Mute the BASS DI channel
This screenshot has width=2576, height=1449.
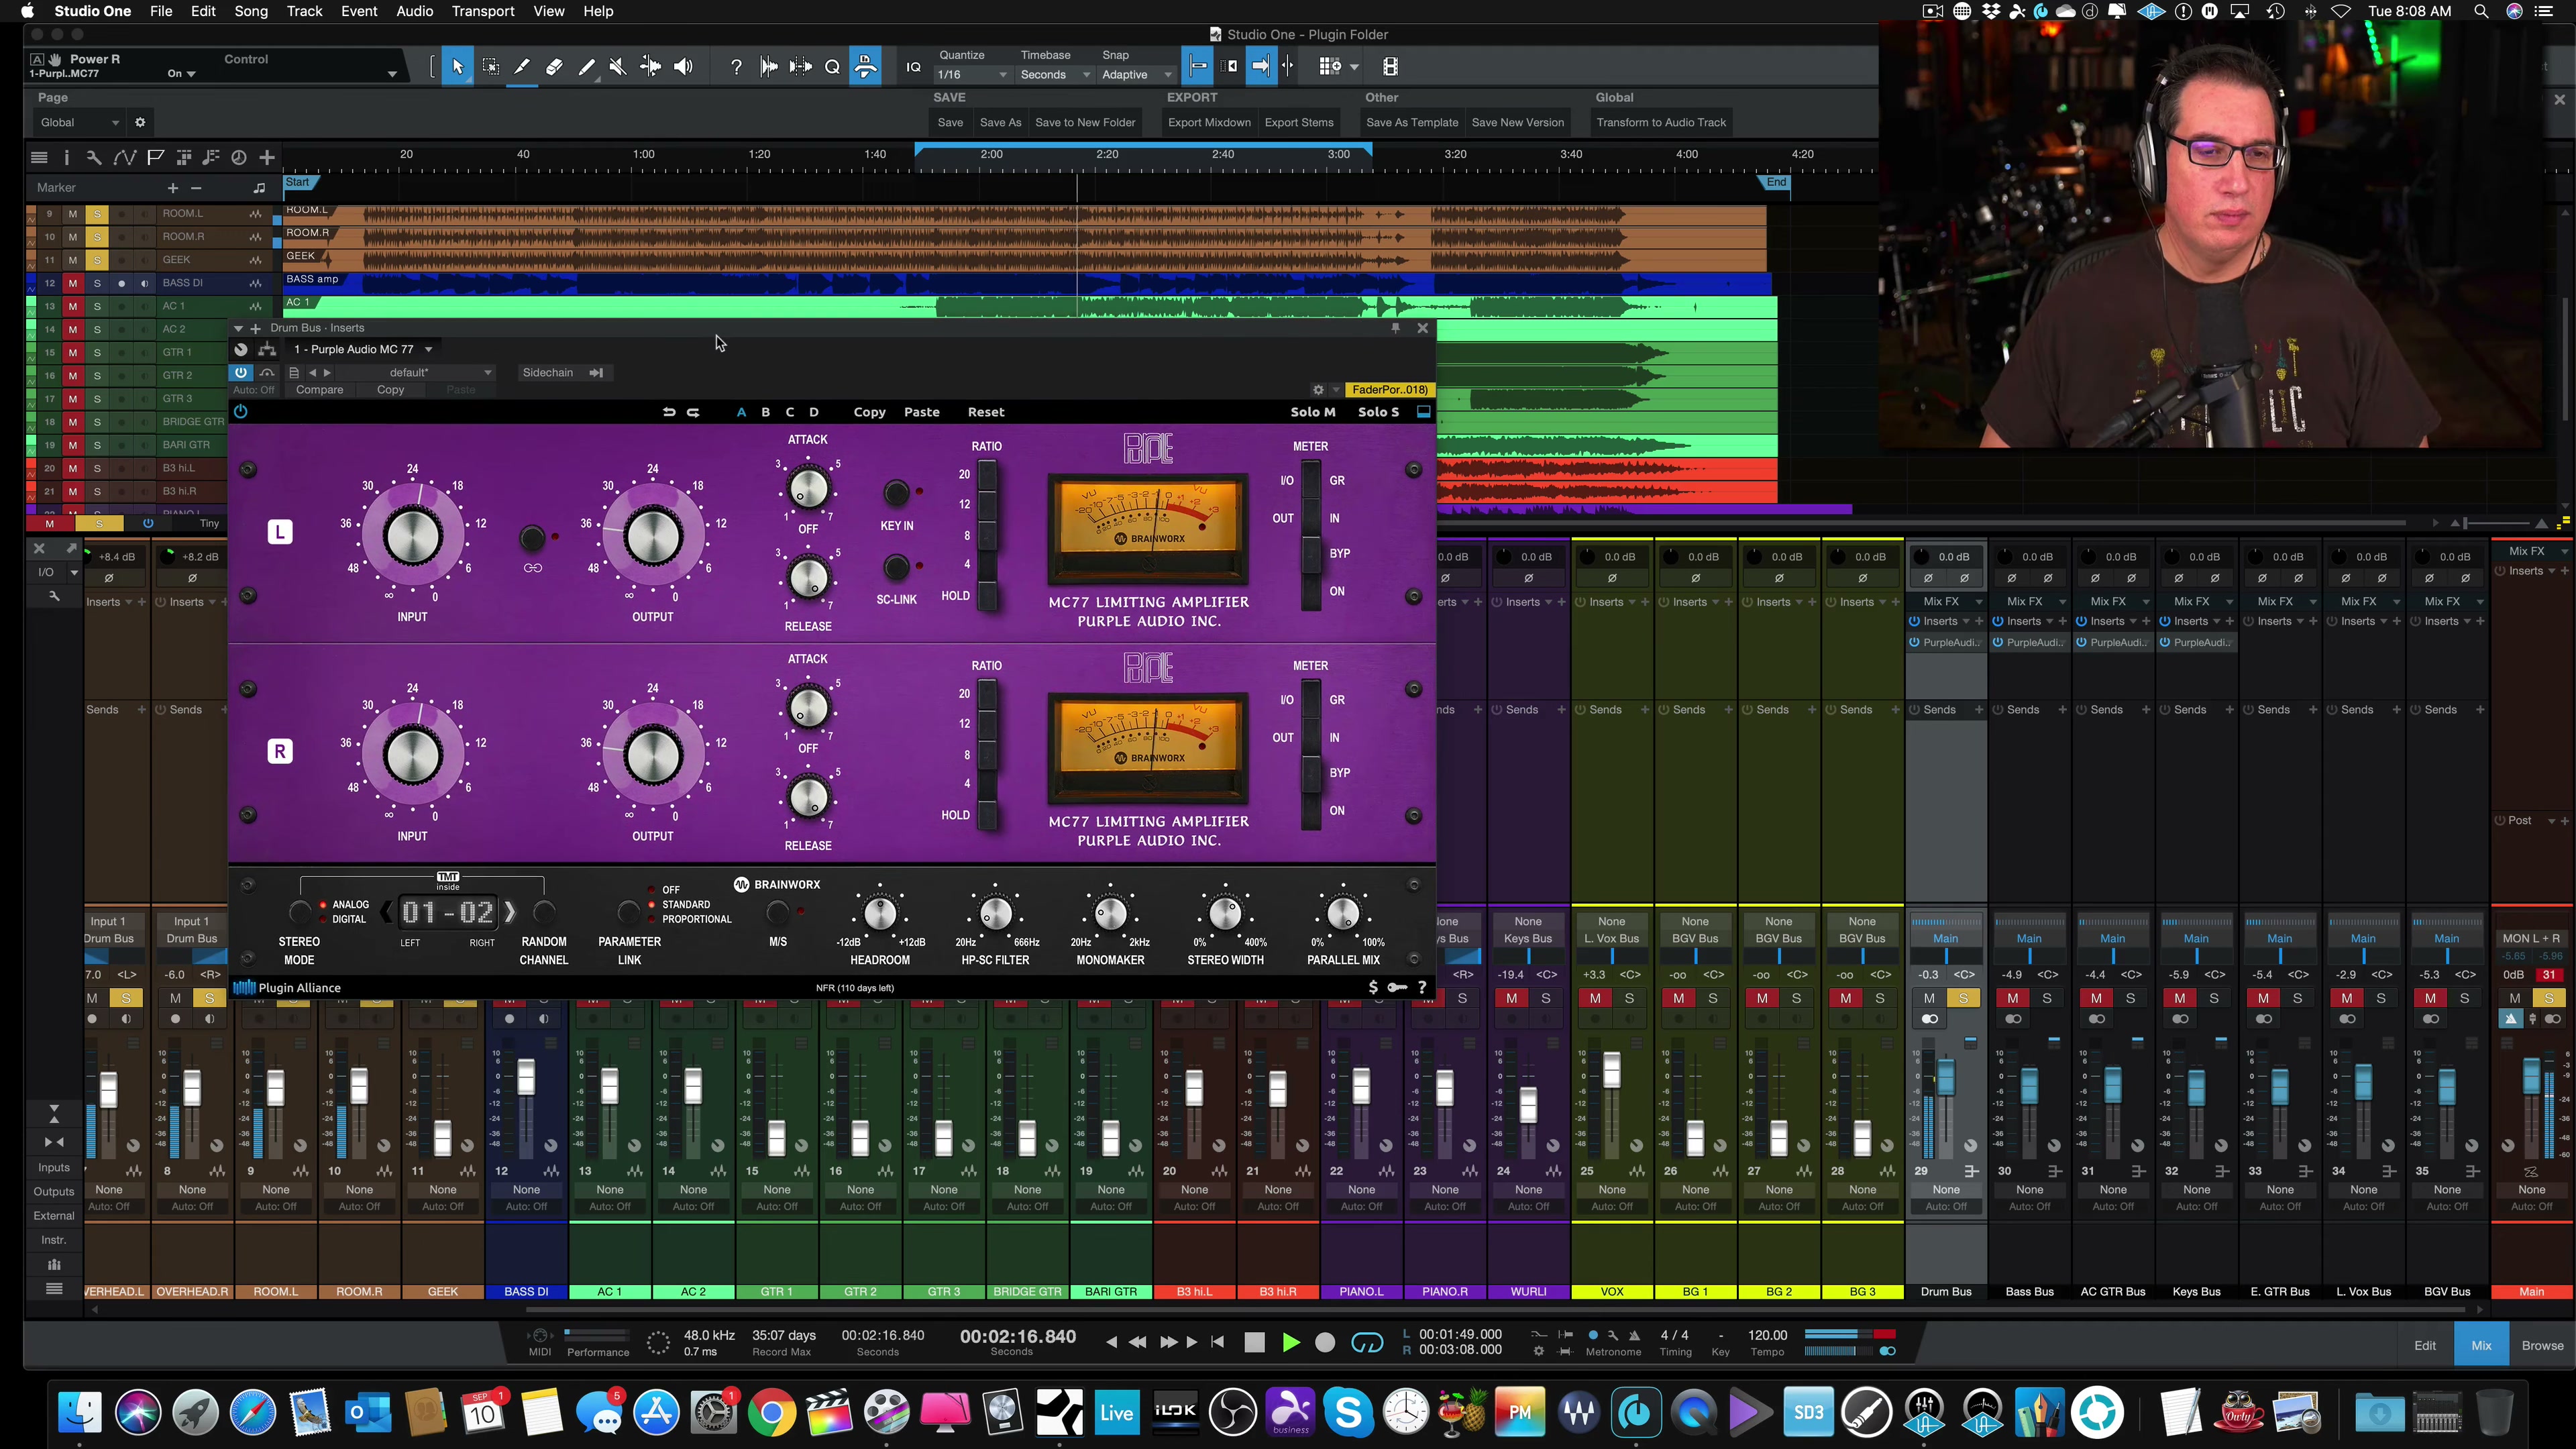click(x=510, y=998)
